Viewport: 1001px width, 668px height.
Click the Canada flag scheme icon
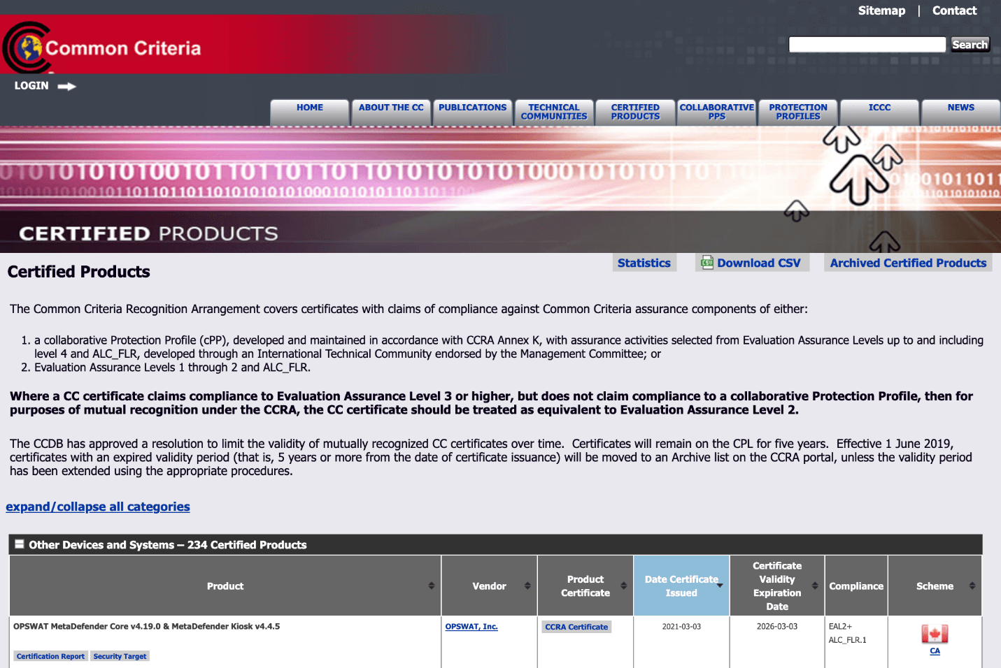[935, 634]
